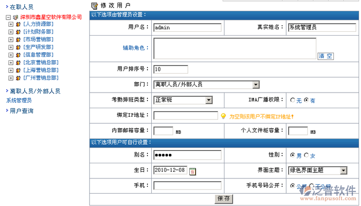
Task: Click the department icon next to 信息管理部
Action: click(x=18, y=55)
